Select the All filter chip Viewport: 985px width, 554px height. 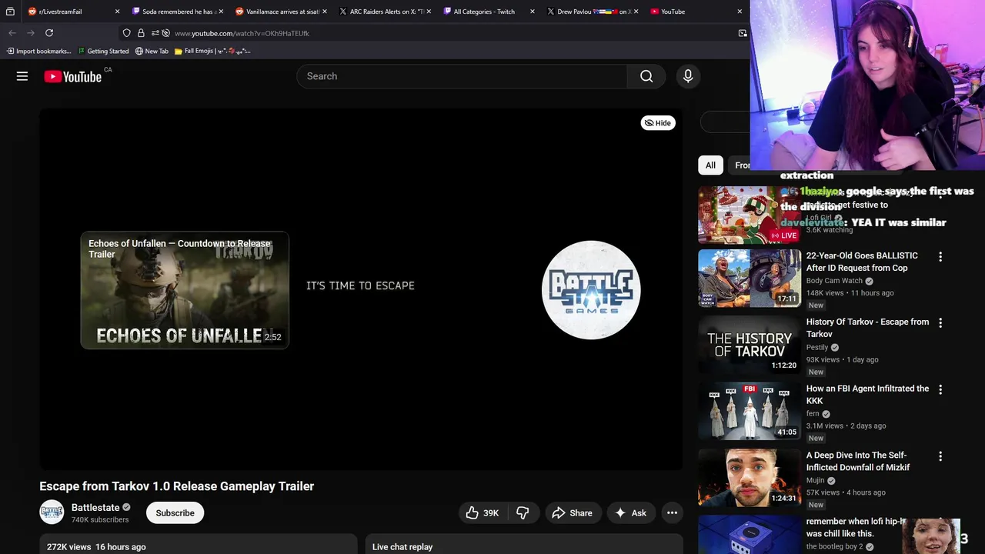pos(710,165)
